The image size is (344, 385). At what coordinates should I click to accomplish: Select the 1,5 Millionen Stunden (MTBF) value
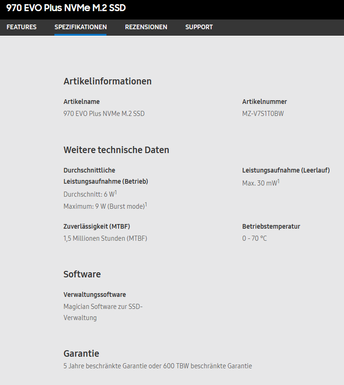[106, 238]
